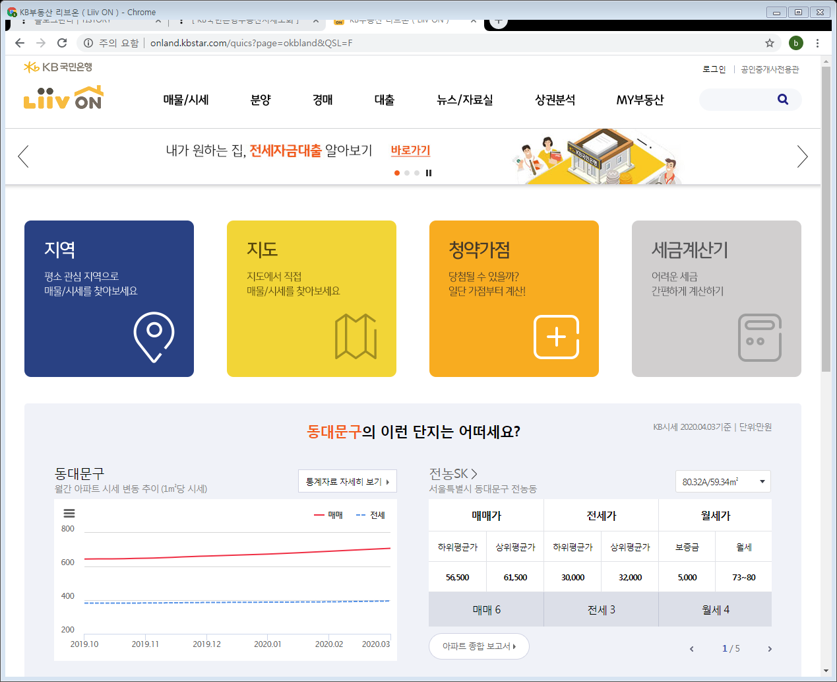837x682 pixels.
Task: Open the Chrome three-dot menu
Action: coord(817,43)
